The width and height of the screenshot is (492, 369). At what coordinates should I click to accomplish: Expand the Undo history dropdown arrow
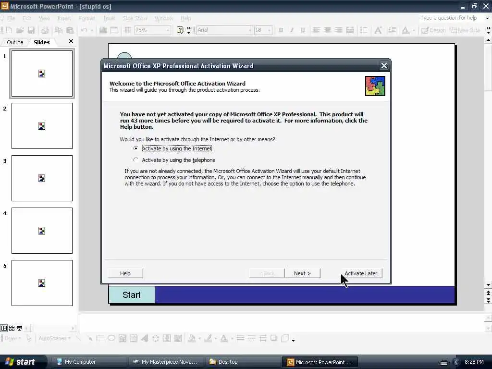(x=92, y=30)
